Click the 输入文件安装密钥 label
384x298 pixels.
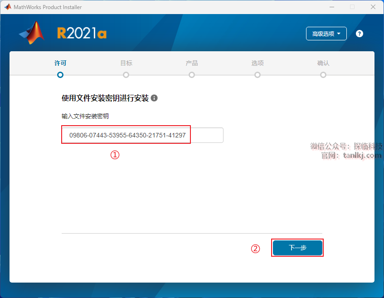point(85,116)
